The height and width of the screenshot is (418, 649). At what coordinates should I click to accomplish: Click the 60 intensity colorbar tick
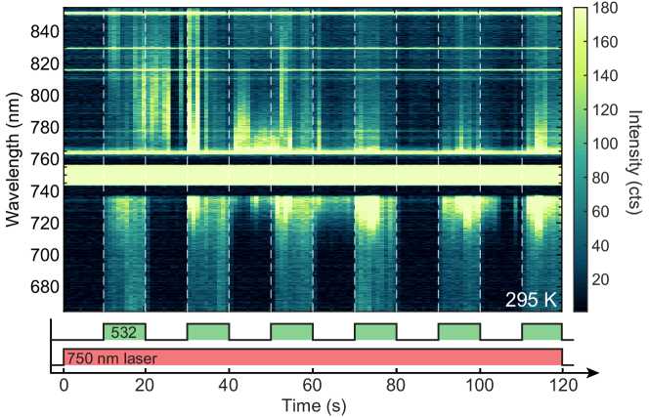click(x=600, y=212)
